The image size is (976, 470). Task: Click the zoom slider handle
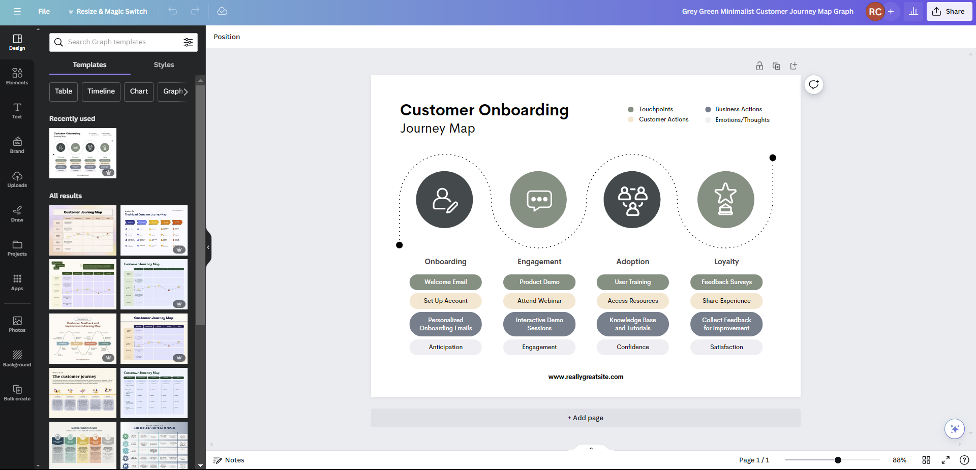point(838,460)
